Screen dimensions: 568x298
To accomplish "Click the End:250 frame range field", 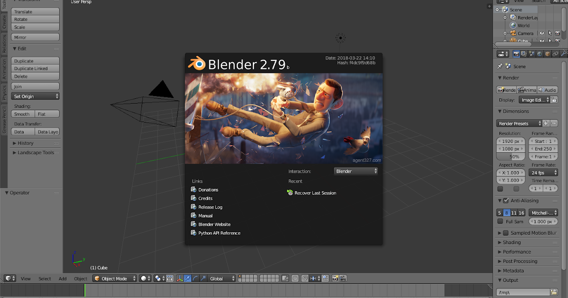I will pyautogui.click(x=543, y=149).
